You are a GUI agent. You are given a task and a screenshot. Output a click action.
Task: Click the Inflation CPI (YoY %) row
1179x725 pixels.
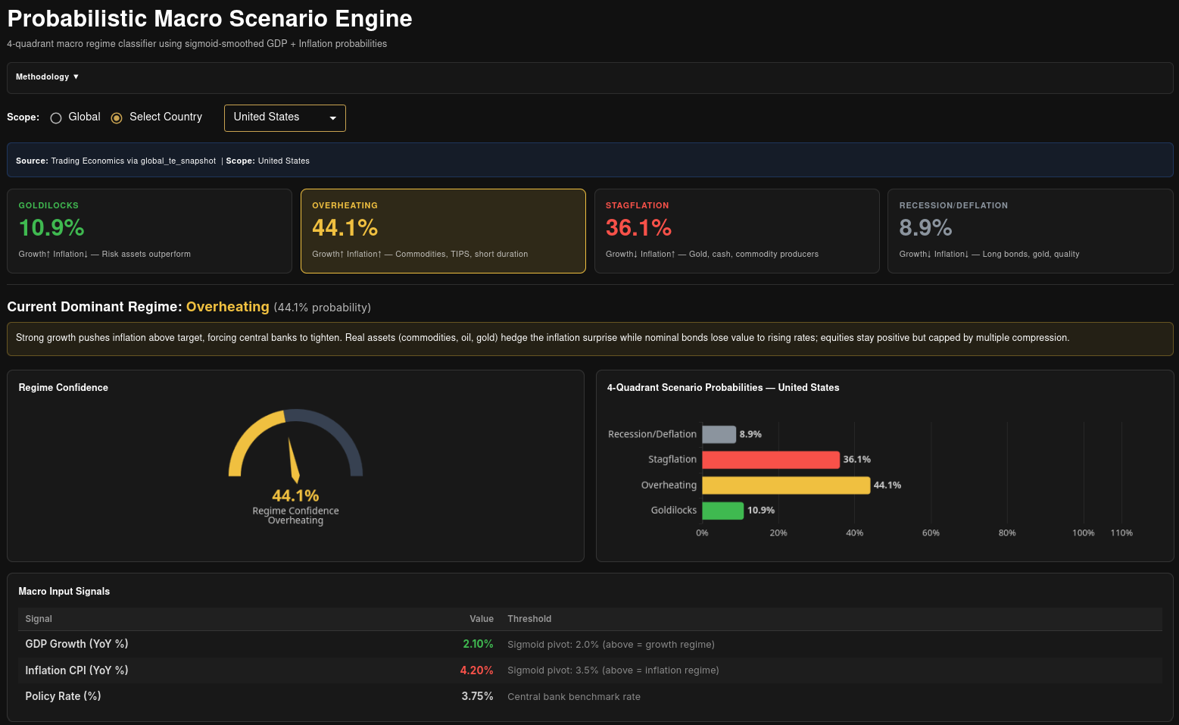(590, 670)
